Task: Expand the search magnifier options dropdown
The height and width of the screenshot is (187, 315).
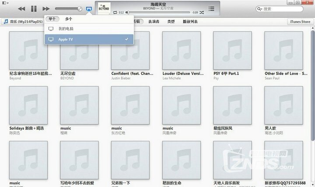Action: point(260,9)
